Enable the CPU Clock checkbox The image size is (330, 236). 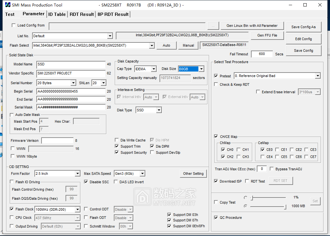[x=12, y=218]
